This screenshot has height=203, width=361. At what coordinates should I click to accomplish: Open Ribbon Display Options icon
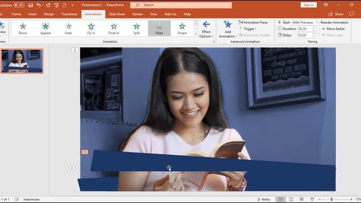click(x=325, y=5)
